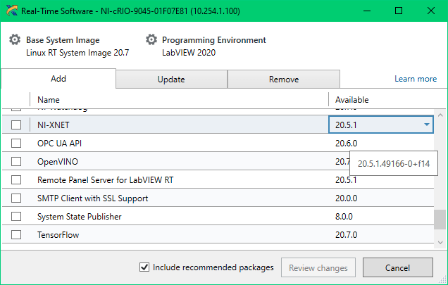Image resolution: width=448 pixels, height=285 pixels.
Task: Click SMTP Client with SSL Support name
Action: pos(92,198)
